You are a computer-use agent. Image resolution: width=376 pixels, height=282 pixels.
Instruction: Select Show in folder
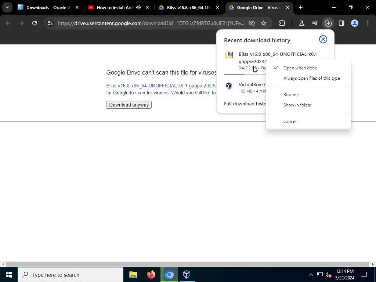pos(308,105)
